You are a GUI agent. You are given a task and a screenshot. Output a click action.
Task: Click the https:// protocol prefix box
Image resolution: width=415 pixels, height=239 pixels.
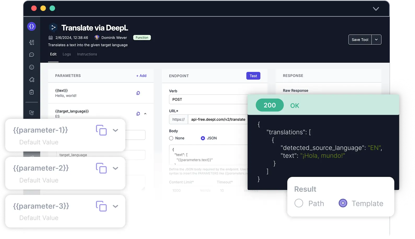point(178,120)
